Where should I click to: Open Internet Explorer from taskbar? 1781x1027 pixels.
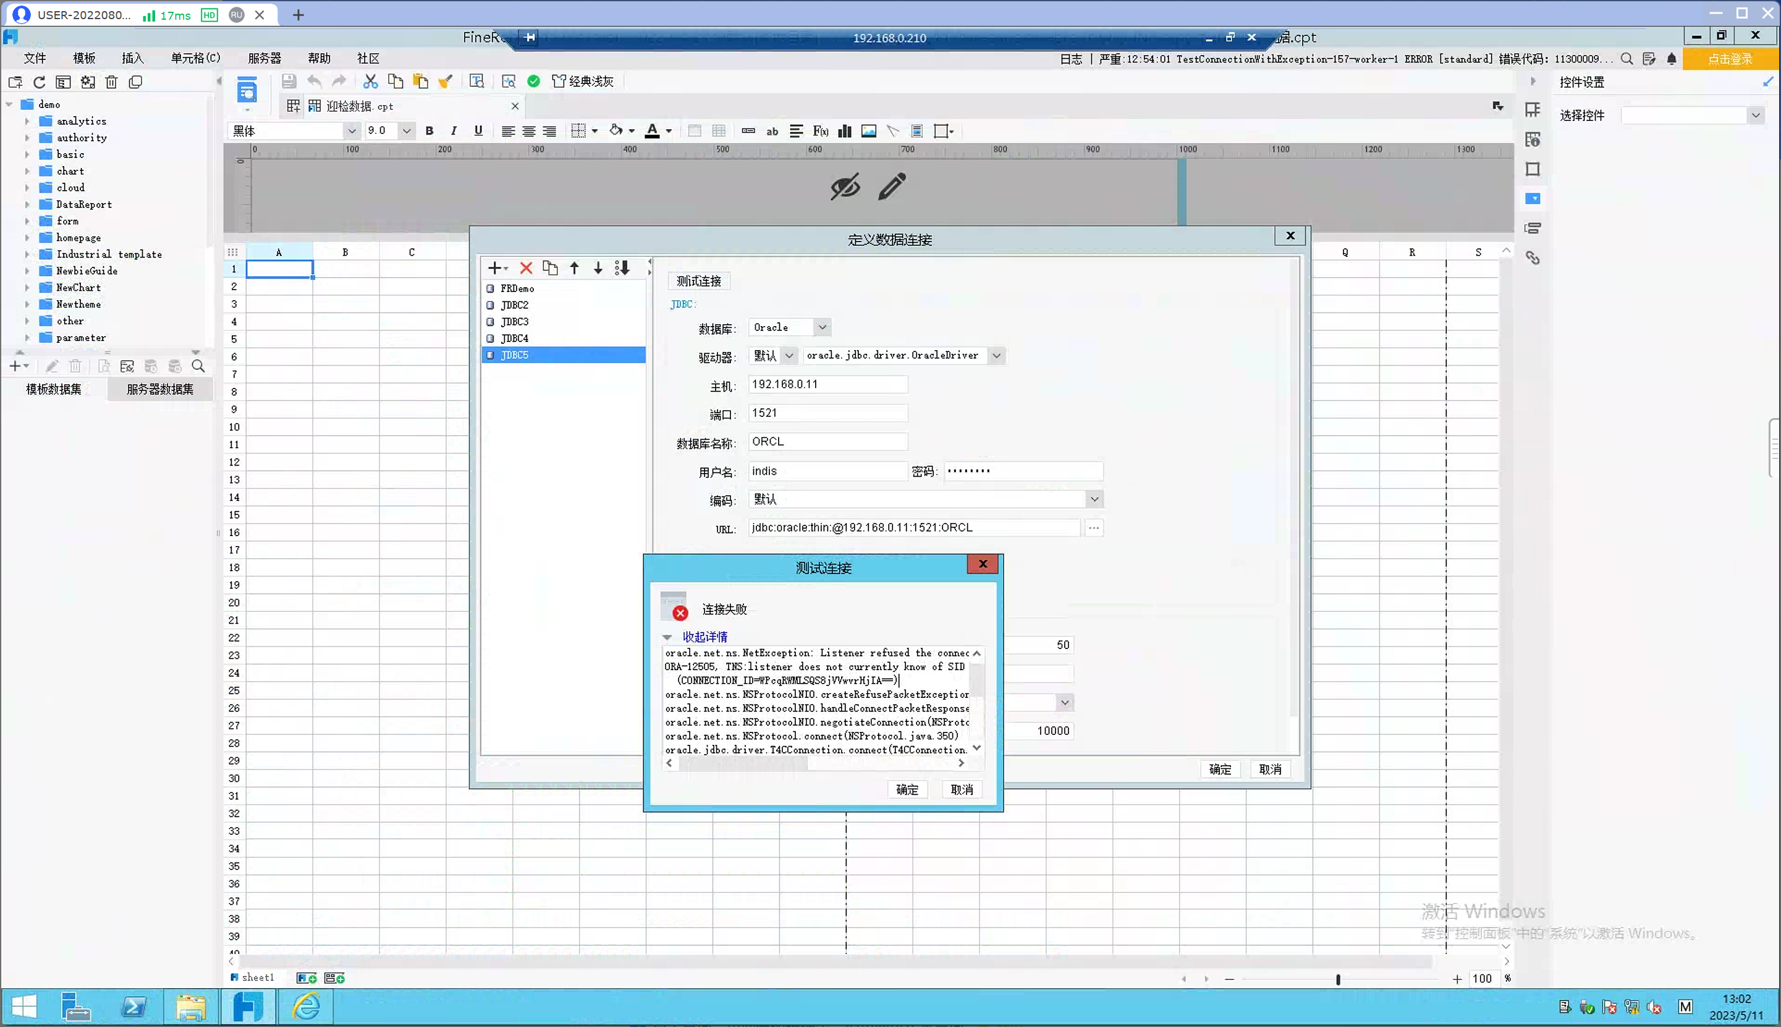(x=307, y=1007)
